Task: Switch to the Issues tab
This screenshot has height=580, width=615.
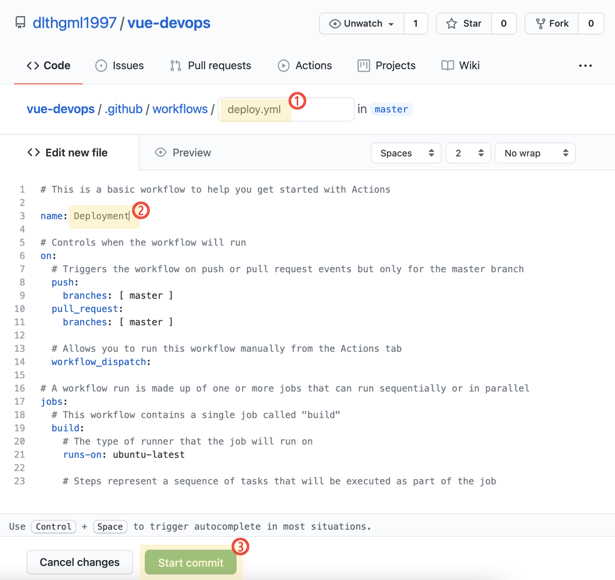Action: click(120, 66)
